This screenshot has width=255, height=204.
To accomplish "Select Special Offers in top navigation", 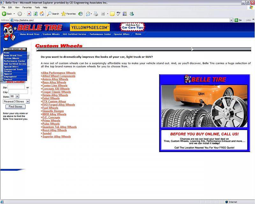I will [x=122, y=34].
